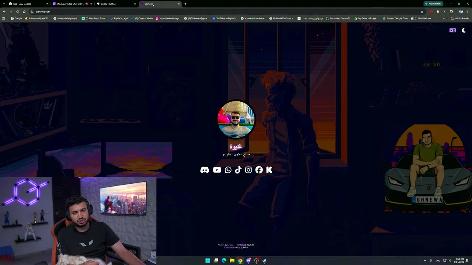
Task: Open the Alert Box / Strea... bookmark
Action: [x=94, y=18]
